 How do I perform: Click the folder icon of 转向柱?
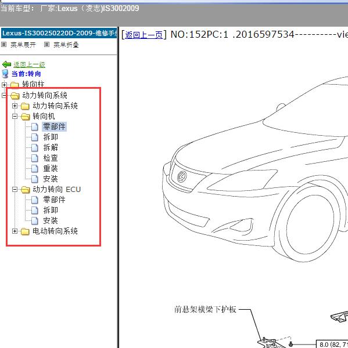15,85
